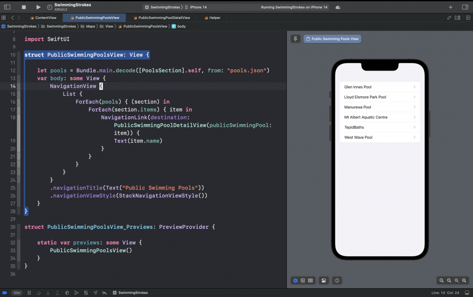Show preview variants grid
Screen dimensions: 473x297
[x=310, y=280]
